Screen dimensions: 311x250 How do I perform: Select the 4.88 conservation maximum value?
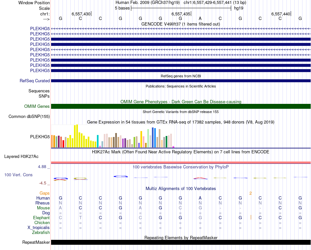42,167
